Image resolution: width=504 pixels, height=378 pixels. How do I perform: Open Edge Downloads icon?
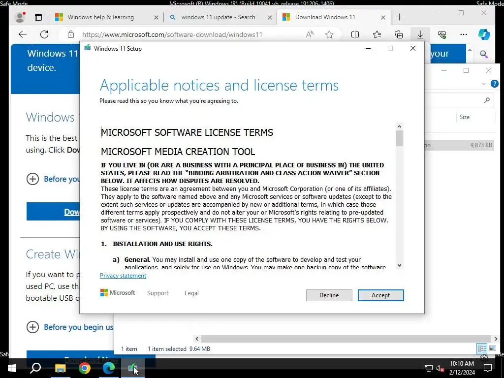(420, 34)
